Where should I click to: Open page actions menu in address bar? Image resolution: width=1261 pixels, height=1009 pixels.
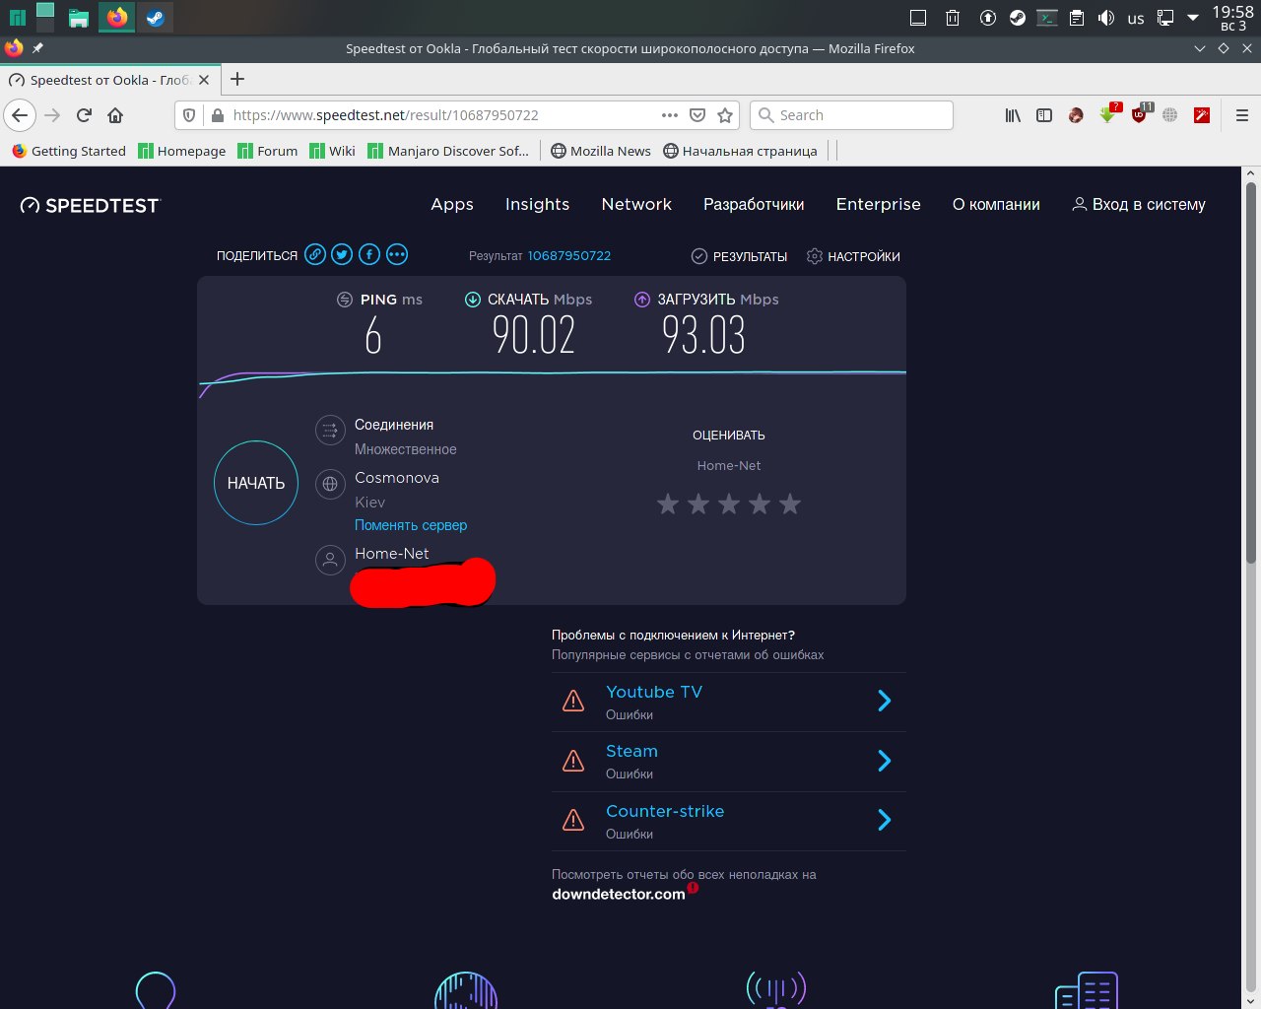(670, 115)
